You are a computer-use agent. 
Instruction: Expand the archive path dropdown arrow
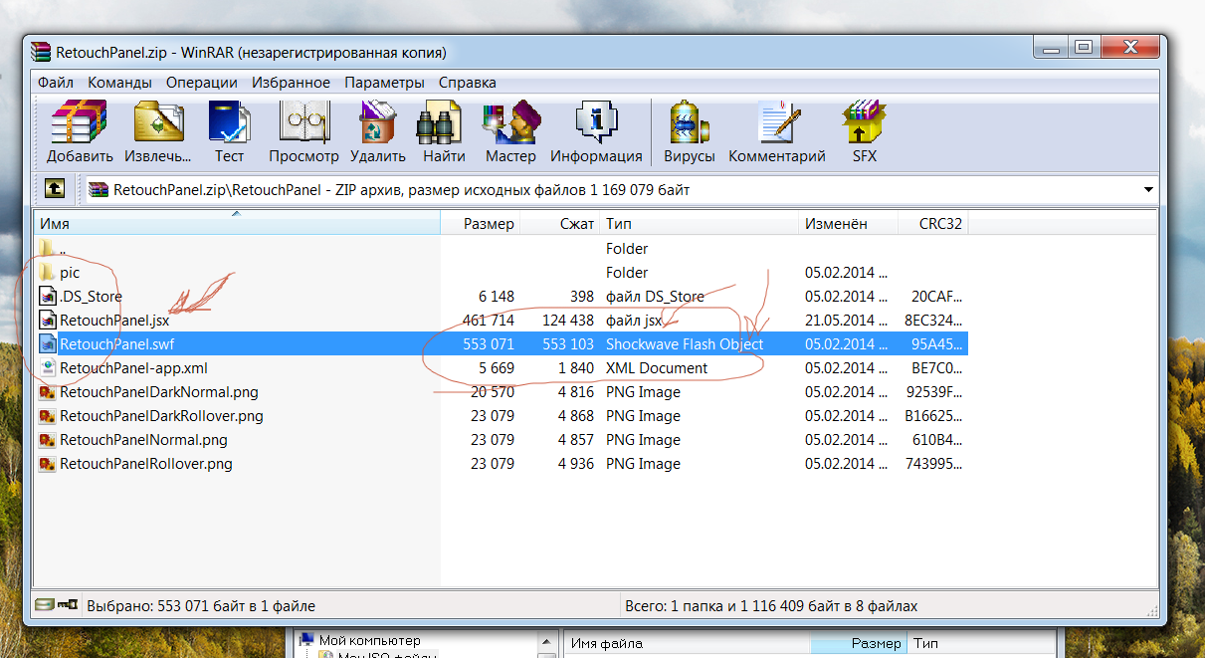(1148, 189)
